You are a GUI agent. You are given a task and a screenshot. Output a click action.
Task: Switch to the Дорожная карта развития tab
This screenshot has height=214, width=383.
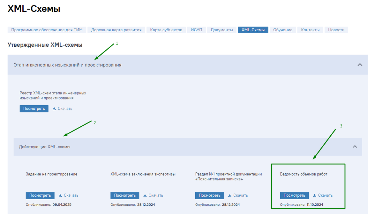(x=116, y=30)
